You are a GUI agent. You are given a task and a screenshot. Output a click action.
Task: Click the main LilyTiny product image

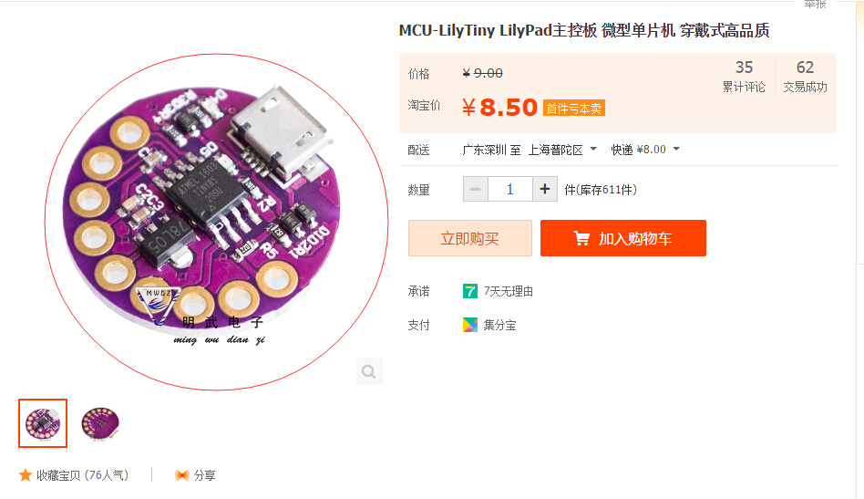[217, 222]
